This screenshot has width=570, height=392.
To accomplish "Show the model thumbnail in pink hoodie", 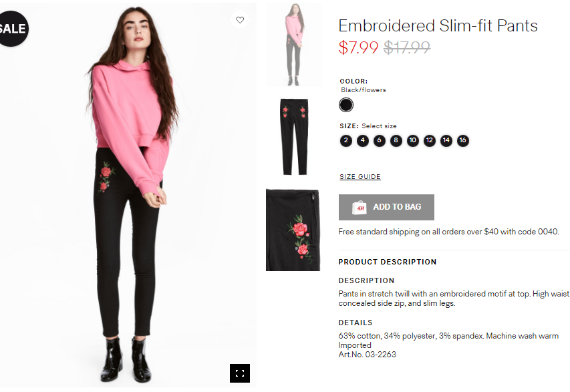I will click(x=294, y=45).
